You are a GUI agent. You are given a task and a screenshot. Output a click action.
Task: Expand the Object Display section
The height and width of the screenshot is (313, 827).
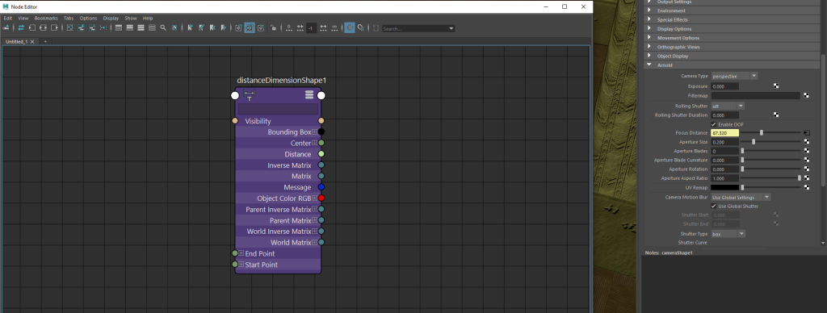(x=649, y=56)
